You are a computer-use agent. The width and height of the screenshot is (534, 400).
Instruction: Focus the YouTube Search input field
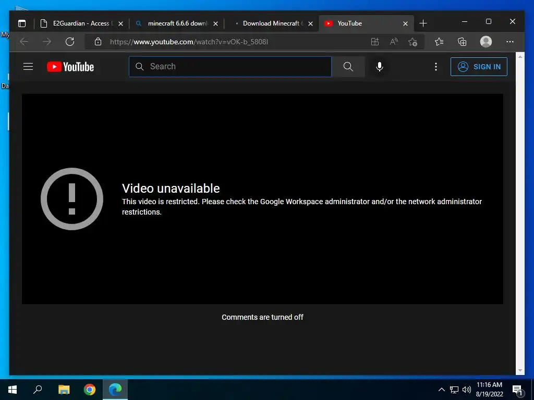230,66
